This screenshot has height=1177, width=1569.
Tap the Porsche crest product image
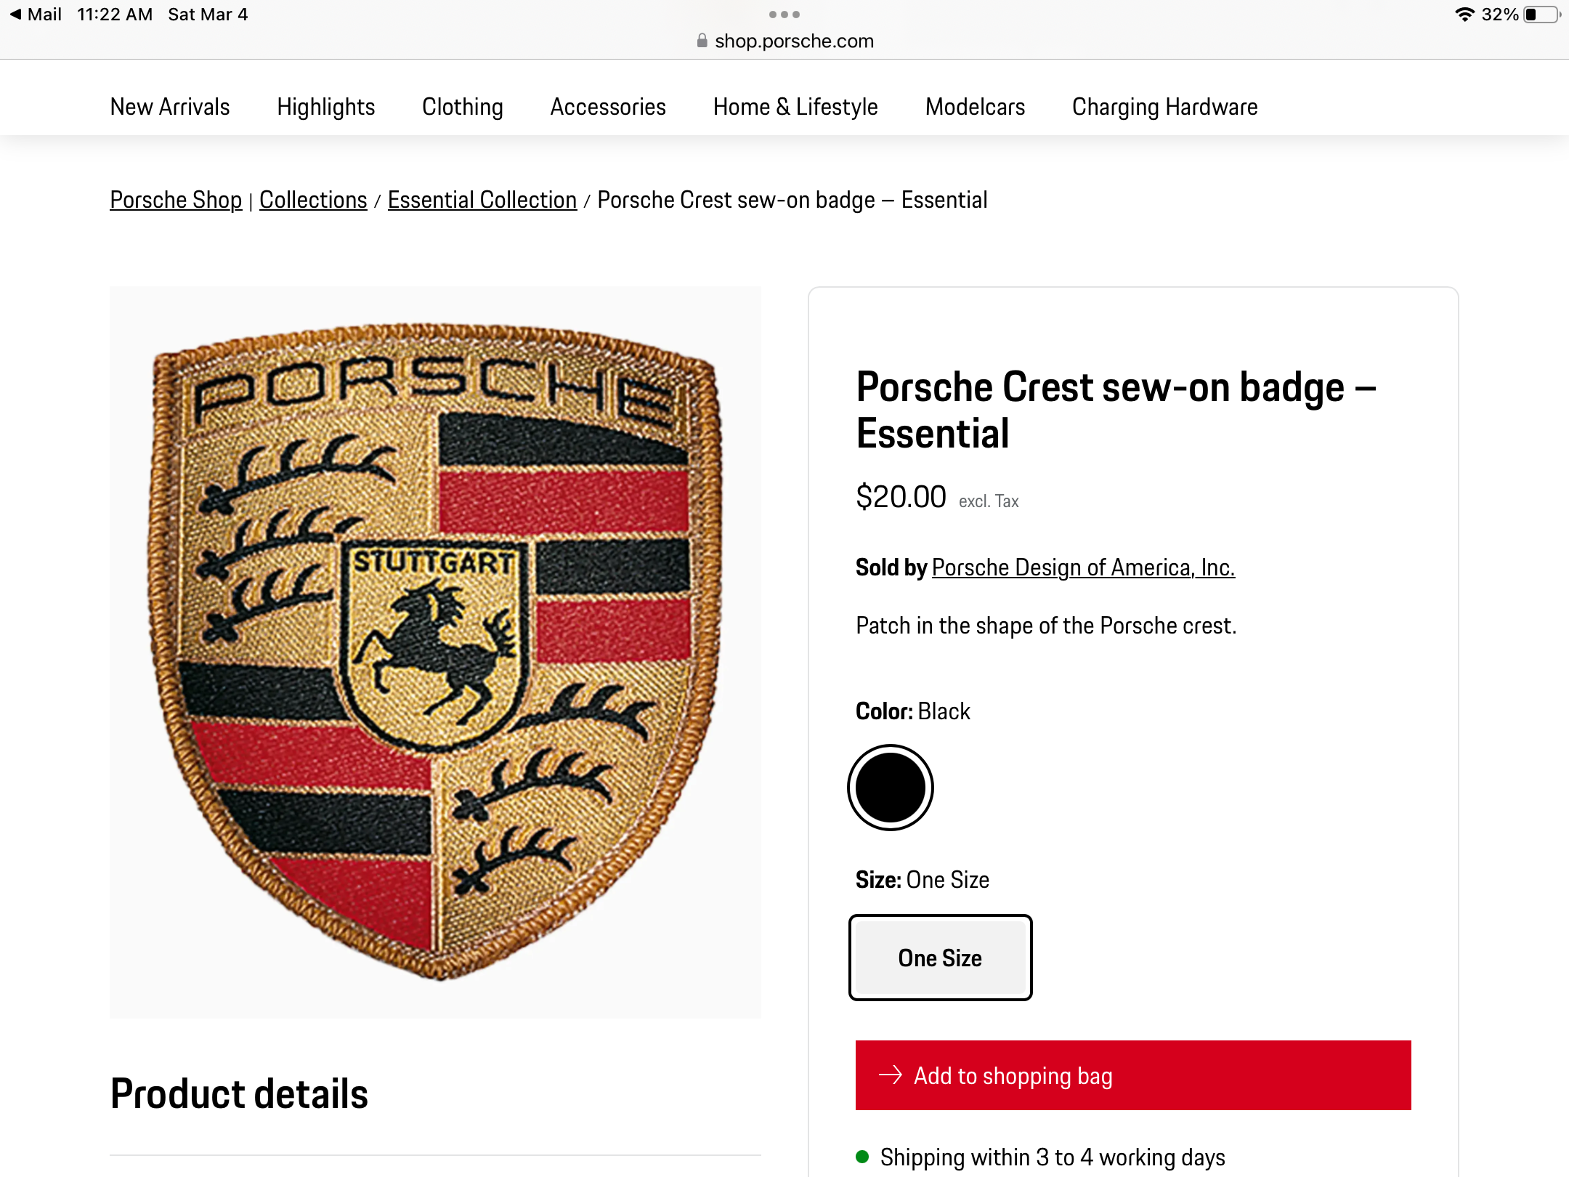(435, 652)
